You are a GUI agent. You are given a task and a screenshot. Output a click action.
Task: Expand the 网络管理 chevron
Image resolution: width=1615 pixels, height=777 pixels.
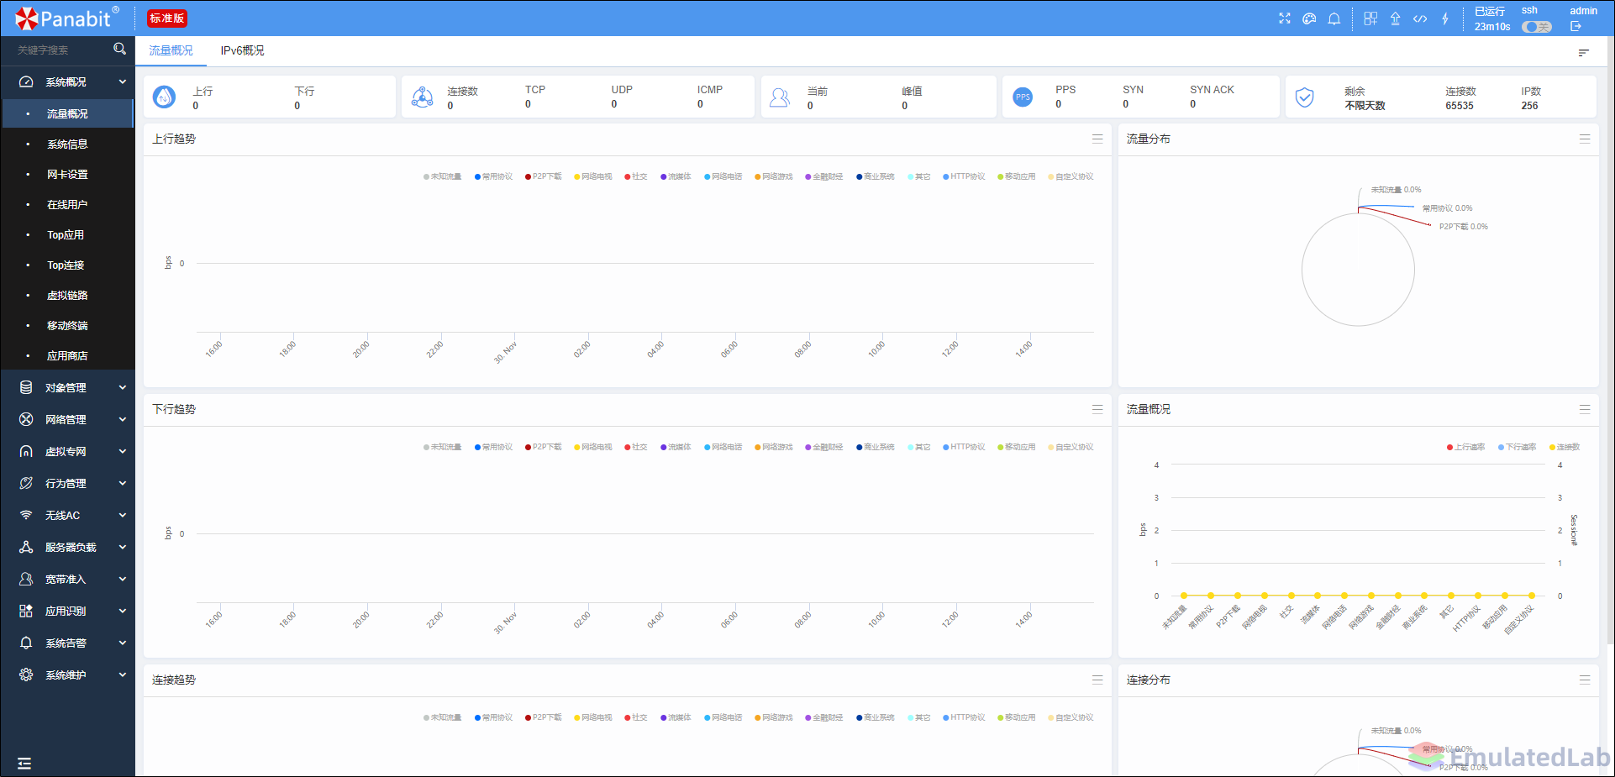click(x=123, y=419)
